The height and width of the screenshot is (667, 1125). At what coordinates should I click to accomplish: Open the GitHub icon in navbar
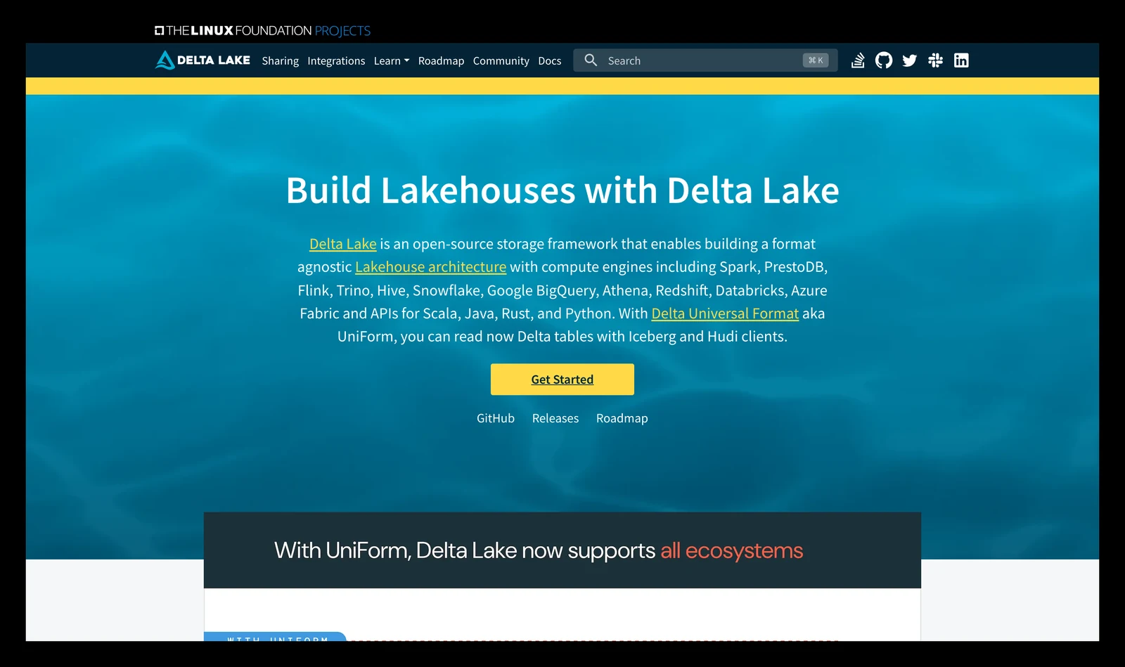[x=884, y=60]
